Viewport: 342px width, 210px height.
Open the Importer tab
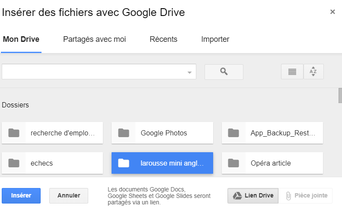pyautogui.click(x=215, y=39)
